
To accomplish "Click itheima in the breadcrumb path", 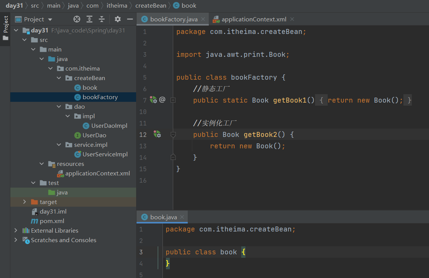I will click(x=117, y=5).
